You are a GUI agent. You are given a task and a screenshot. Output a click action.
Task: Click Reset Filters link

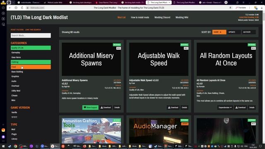pos(17,30)
